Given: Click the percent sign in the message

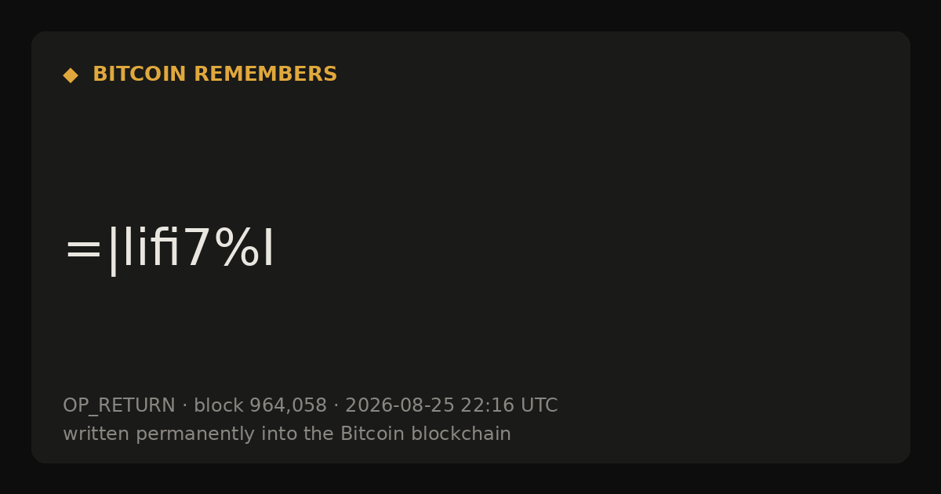Looking at the screenshot, I should click(238, 249).
